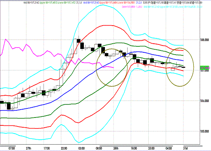Click the 22:00 time axis label
The image size is (211, 151).
click(x=64, y=148)
